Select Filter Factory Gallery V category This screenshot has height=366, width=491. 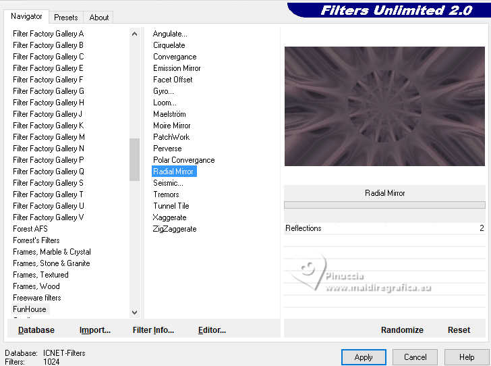[49, 217]
